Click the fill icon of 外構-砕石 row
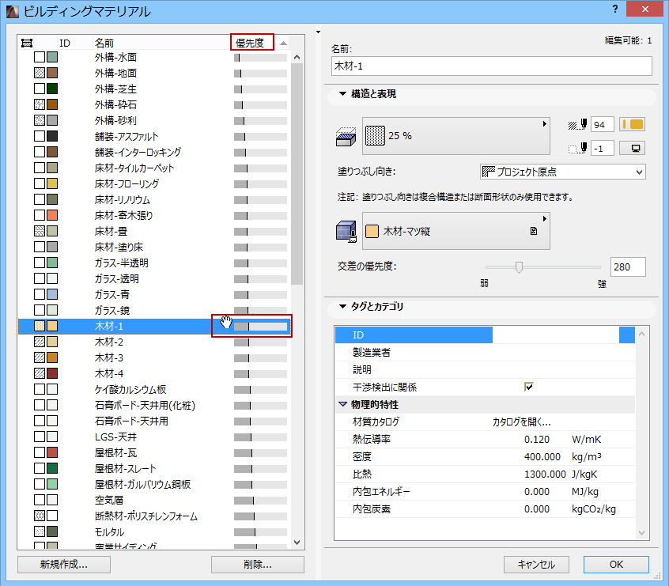The height and width of the screenshot is (586, 669). click(40, 104)
